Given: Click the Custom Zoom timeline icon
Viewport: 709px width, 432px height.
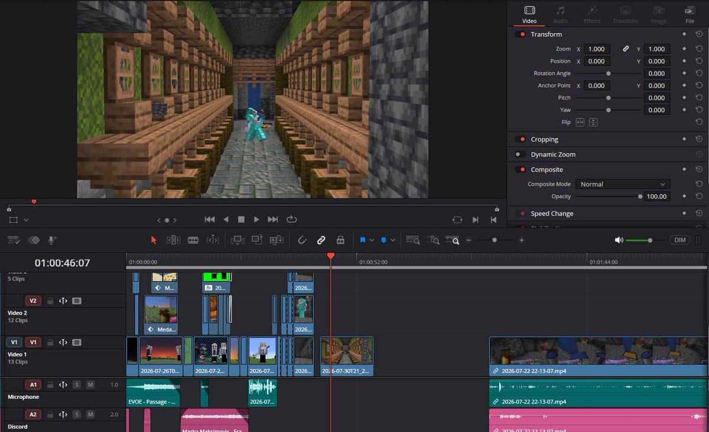Looking at the screenshot, I should [452, 240].
